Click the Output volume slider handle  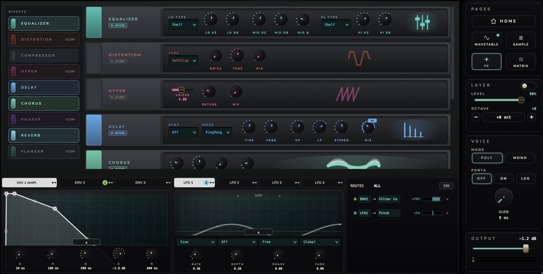coord(526,249)
